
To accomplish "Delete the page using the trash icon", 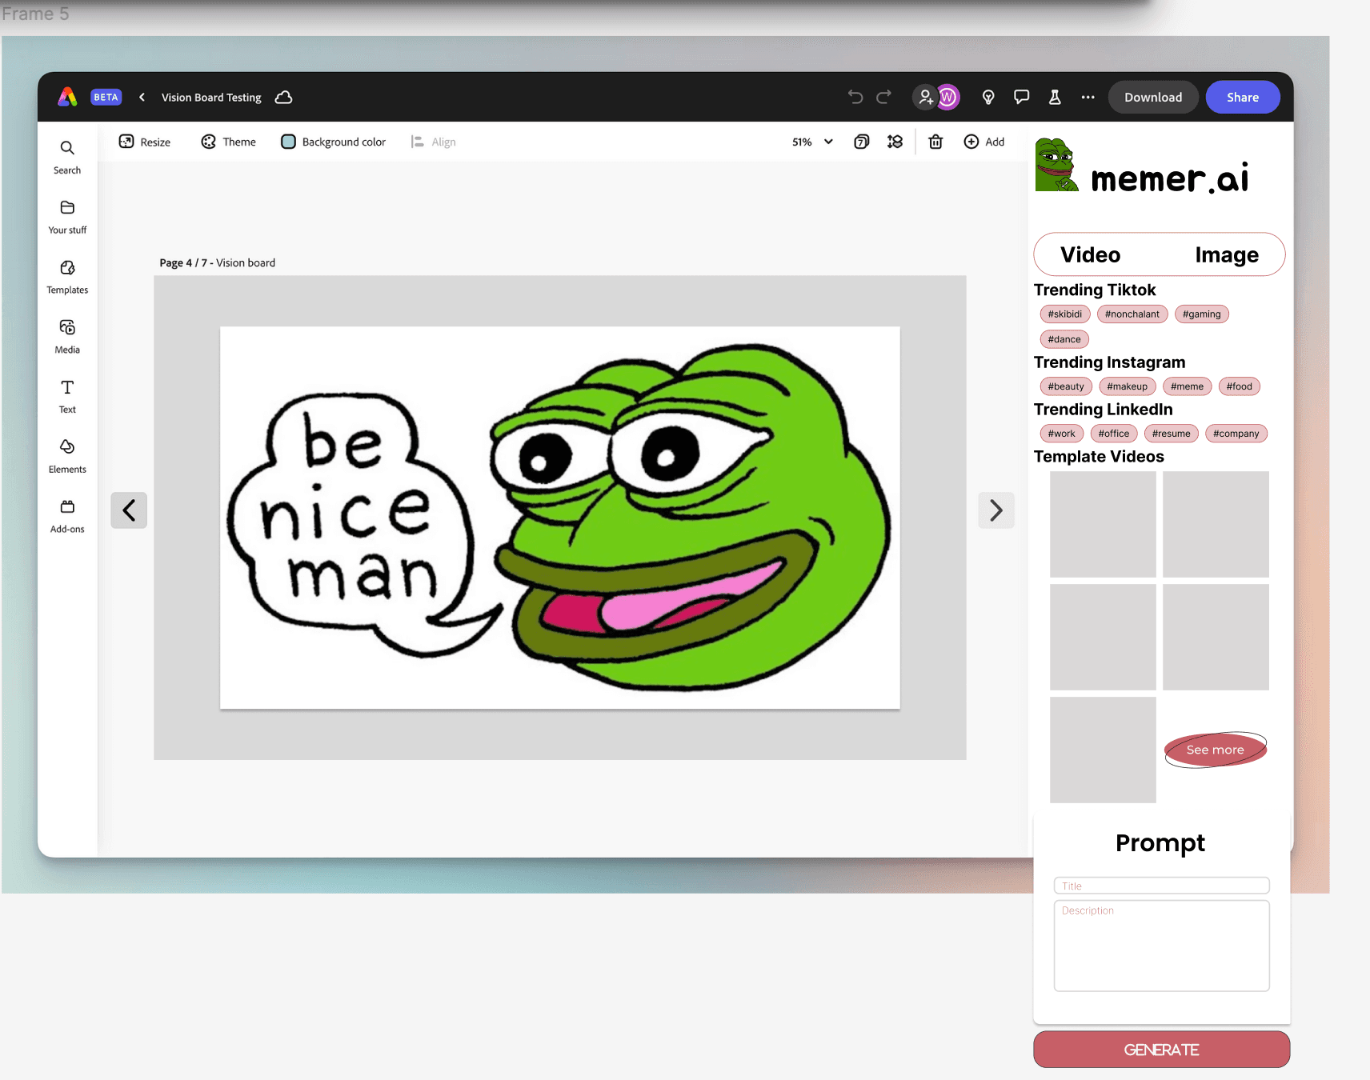I will [935, 142].
